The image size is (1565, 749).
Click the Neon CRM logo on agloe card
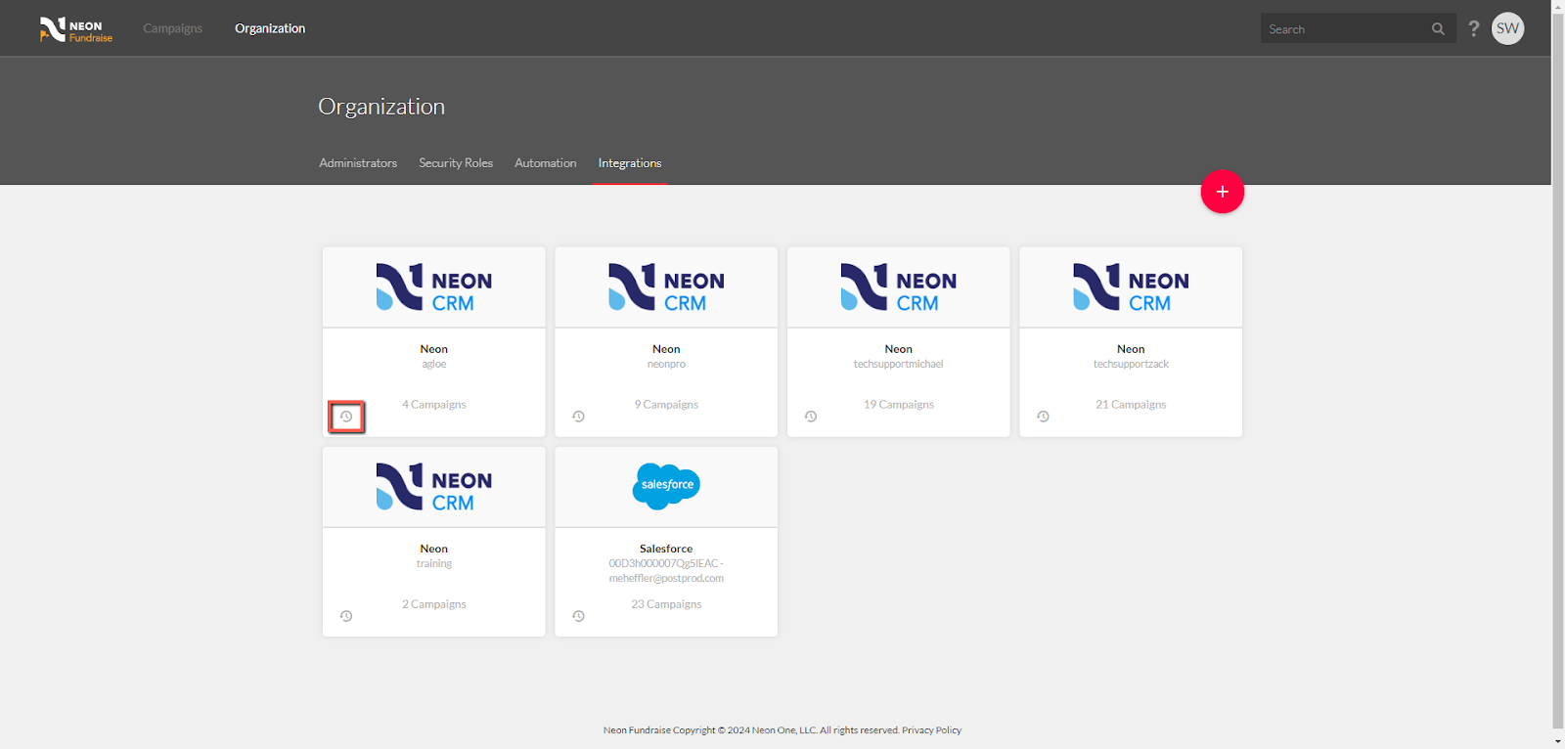[x=434, y=287]
